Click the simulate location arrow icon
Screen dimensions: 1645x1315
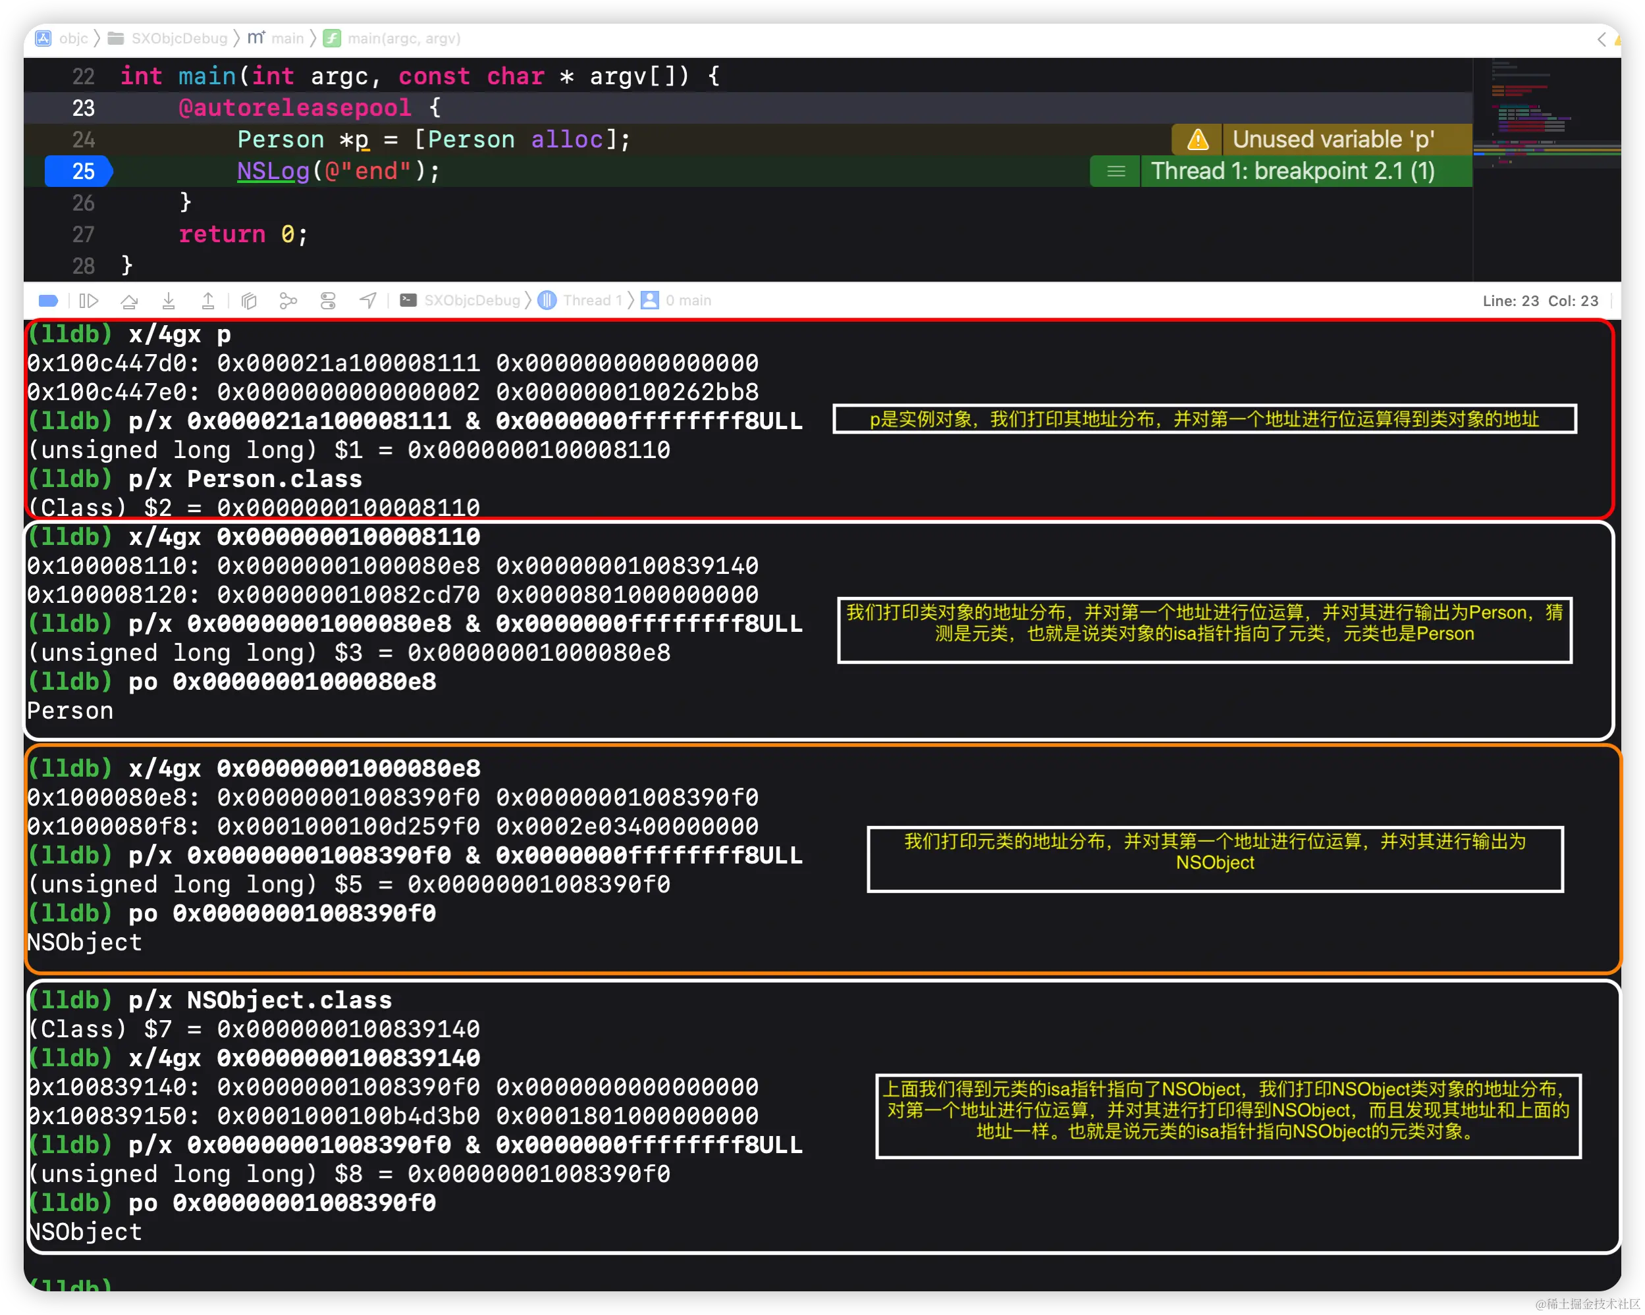point(367,301)
